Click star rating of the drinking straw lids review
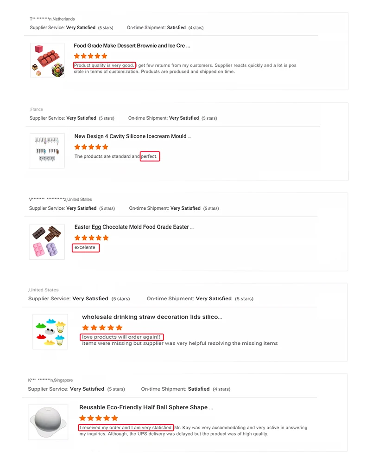The image size is (366, 464). point(102,328)
